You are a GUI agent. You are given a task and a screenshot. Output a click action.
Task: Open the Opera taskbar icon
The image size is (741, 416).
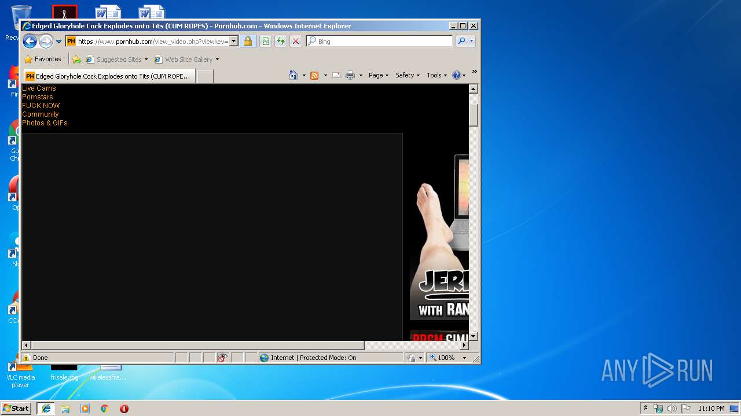(124, 408)
